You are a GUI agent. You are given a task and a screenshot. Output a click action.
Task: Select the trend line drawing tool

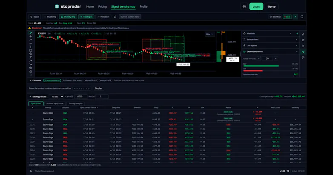tap(31, 40)
